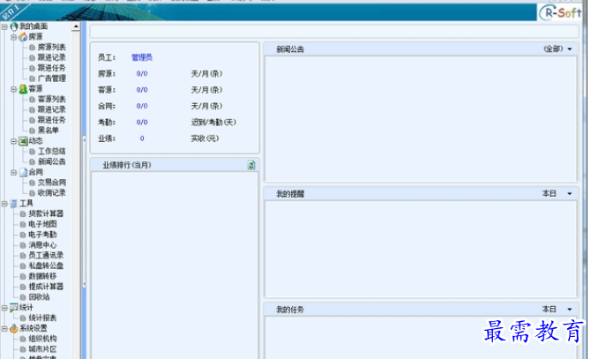Image resolution: width=591 pixels, height=359 pixels.
Task: Open 交易合同 in the tree
Action: [x=52, y=183]
